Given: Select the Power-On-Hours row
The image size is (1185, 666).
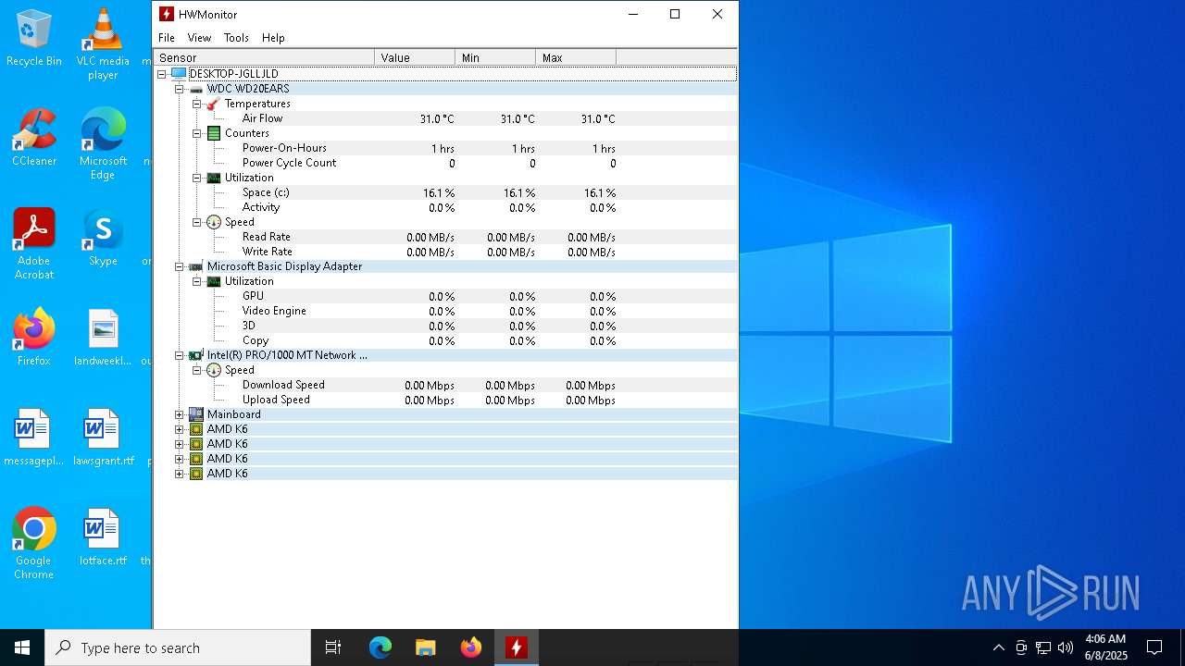Looking at the screenshot, I should pyautogui.click(x=445, y=148).
